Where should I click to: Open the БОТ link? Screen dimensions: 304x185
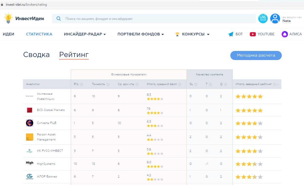[239, 34]
